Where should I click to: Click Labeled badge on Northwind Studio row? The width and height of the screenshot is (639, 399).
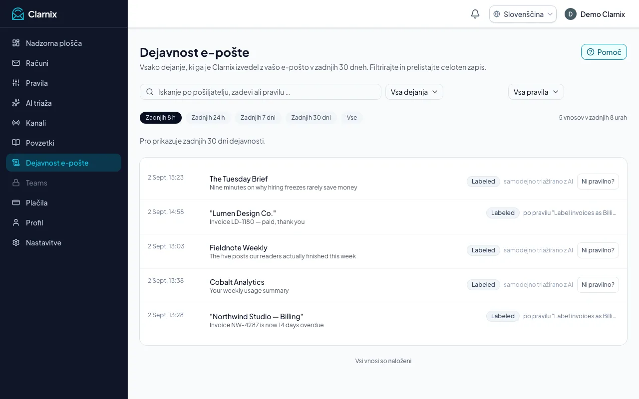point(503,316)
